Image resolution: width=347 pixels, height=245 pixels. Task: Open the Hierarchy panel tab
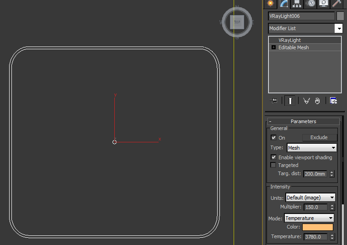point(297,4)
